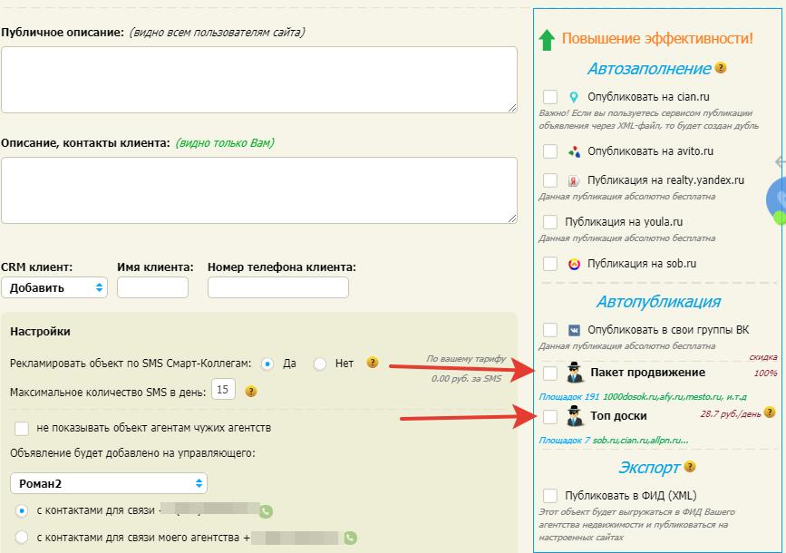Click the help icon next to Экспорт
This screenshot has width=786, height=553.
tap(690, 467)
